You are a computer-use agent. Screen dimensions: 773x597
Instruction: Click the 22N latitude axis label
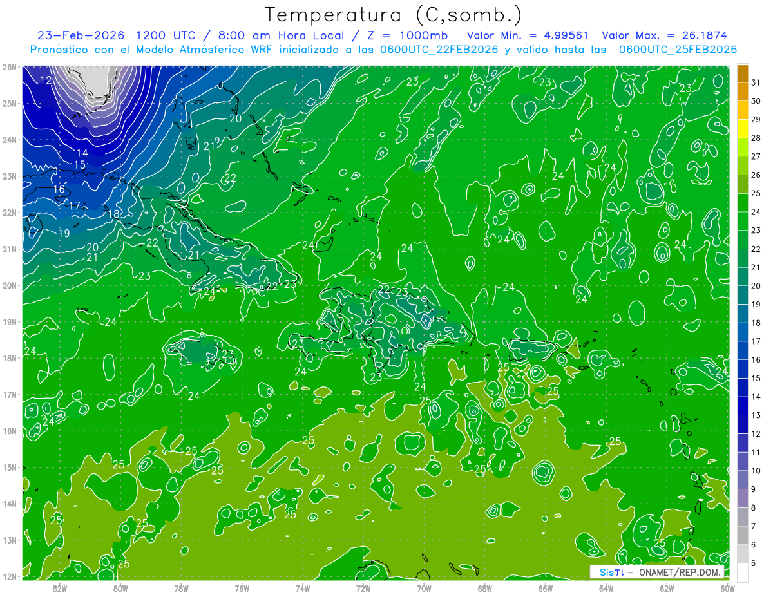(10, 213)
